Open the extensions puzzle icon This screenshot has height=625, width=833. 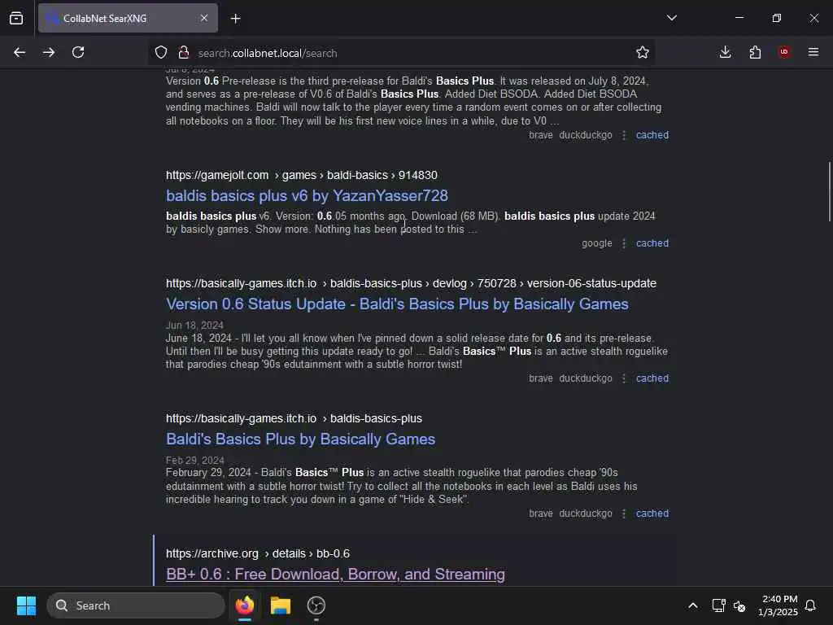pyautogui.click(x=755, y=52)
